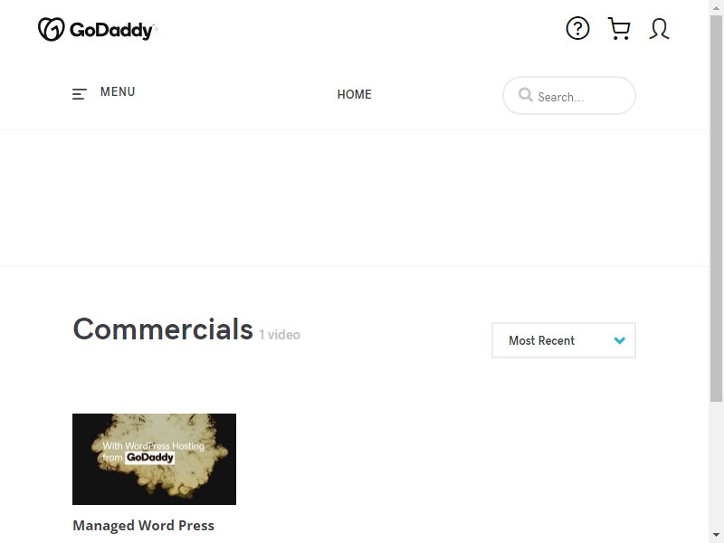Click the GoDaddy wordmark text
The image size is (724, 543).
tap(111, 30)
